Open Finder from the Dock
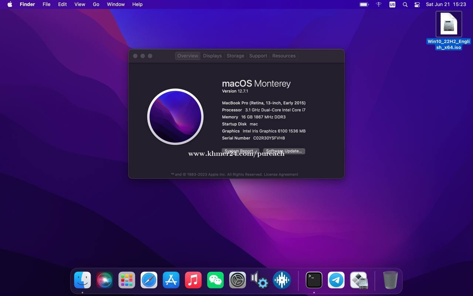 [82, 280]
